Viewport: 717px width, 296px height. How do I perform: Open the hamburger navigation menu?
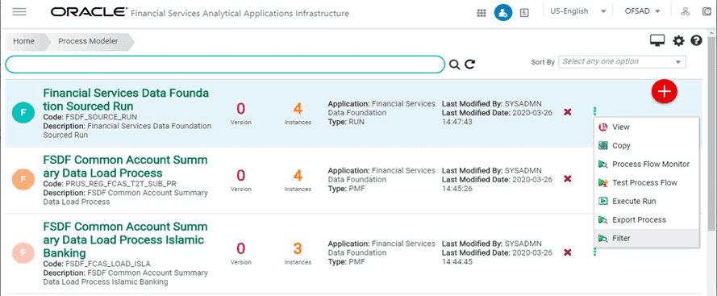[x=19, y=12]
